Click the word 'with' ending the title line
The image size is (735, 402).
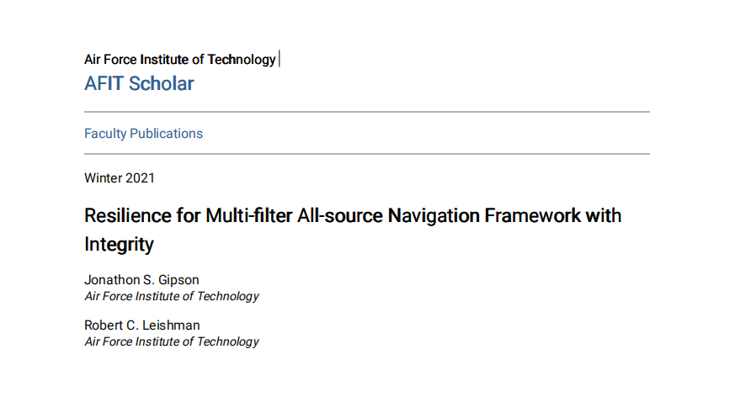click(x=604, y=216)
